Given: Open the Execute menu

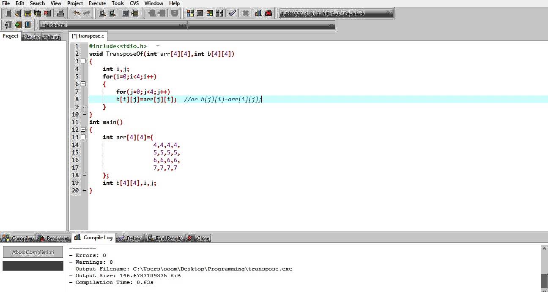Looking at the screenshot, I should [97, 3].
